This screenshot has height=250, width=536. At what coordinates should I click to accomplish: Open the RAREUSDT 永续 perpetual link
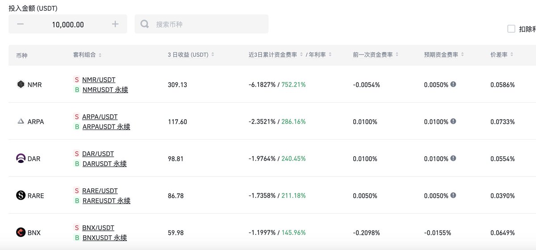106,201
